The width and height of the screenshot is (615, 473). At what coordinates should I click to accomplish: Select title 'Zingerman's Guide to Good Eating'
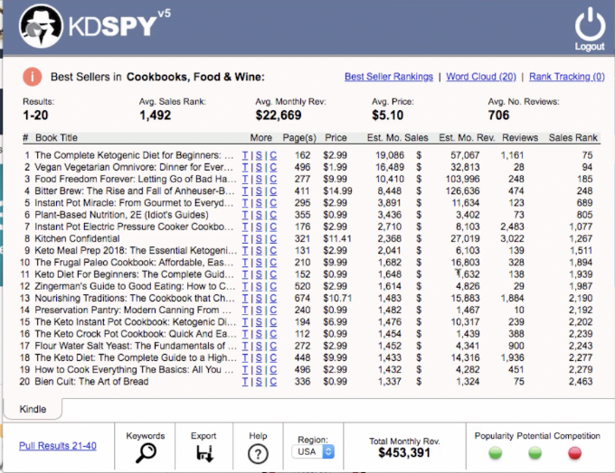[x=135, y=286]
